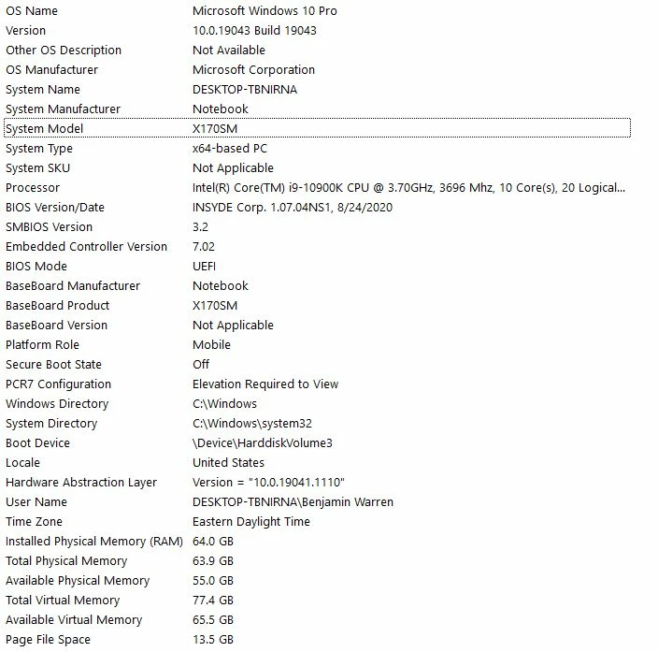Select the Available Physical Memory label
The image size is (658, 652).
(x=78, y=581)
